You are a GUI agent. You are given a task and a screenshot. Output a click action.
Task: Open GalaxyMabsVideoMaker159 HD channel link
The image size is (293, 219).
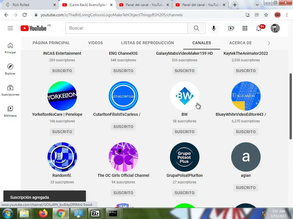pos(185,53)
